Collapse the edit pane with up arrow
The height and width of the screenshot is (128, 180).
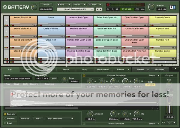click(x=175, y=69)
